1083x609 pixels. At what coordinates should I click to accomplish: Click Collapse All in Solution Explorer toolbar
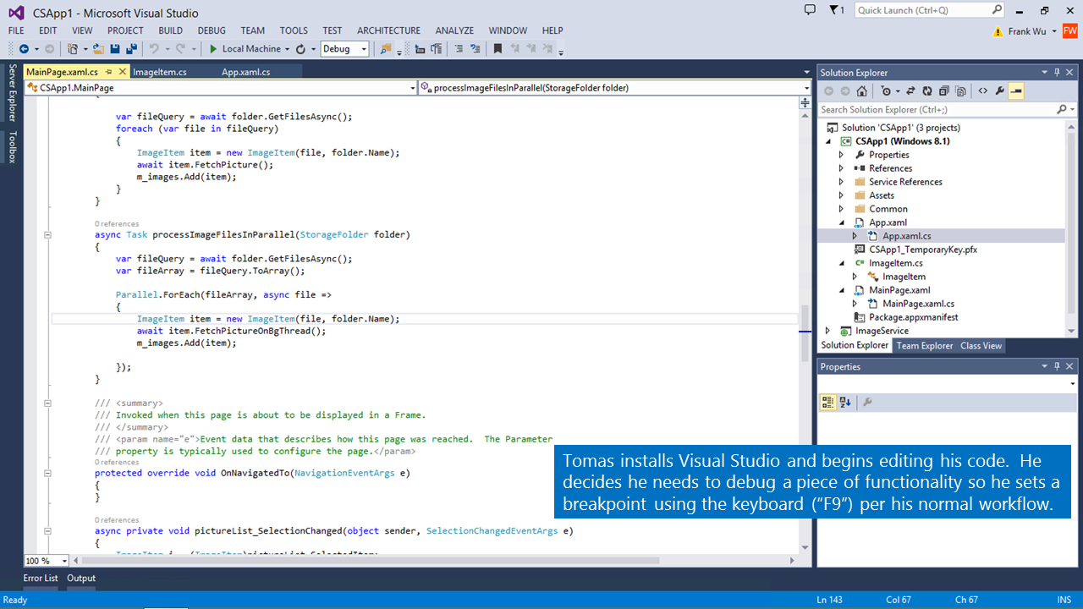[945, 91]
